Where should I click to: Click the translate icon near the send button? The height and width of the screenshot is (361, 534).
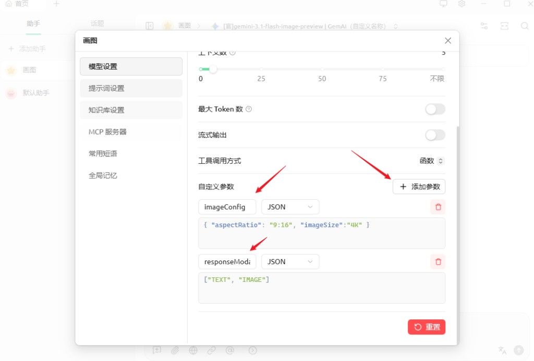502,350
